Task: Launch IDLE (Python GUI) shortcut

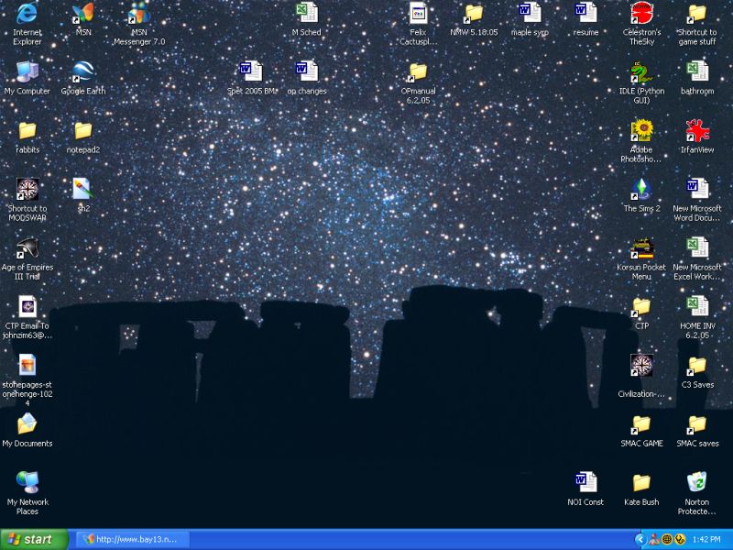Action: point(641,73)
